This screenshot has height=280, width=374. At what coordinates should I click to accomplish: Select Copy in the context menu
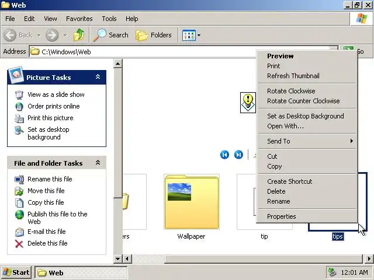(x=307, y=166)
